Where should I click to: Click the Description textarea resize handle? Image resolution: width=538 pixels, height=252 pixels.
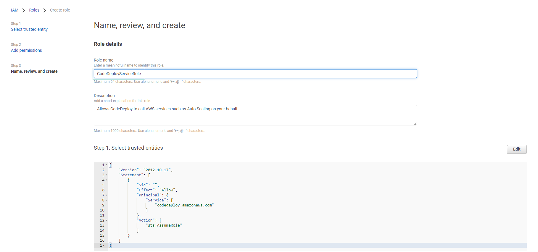coord(415,124)
